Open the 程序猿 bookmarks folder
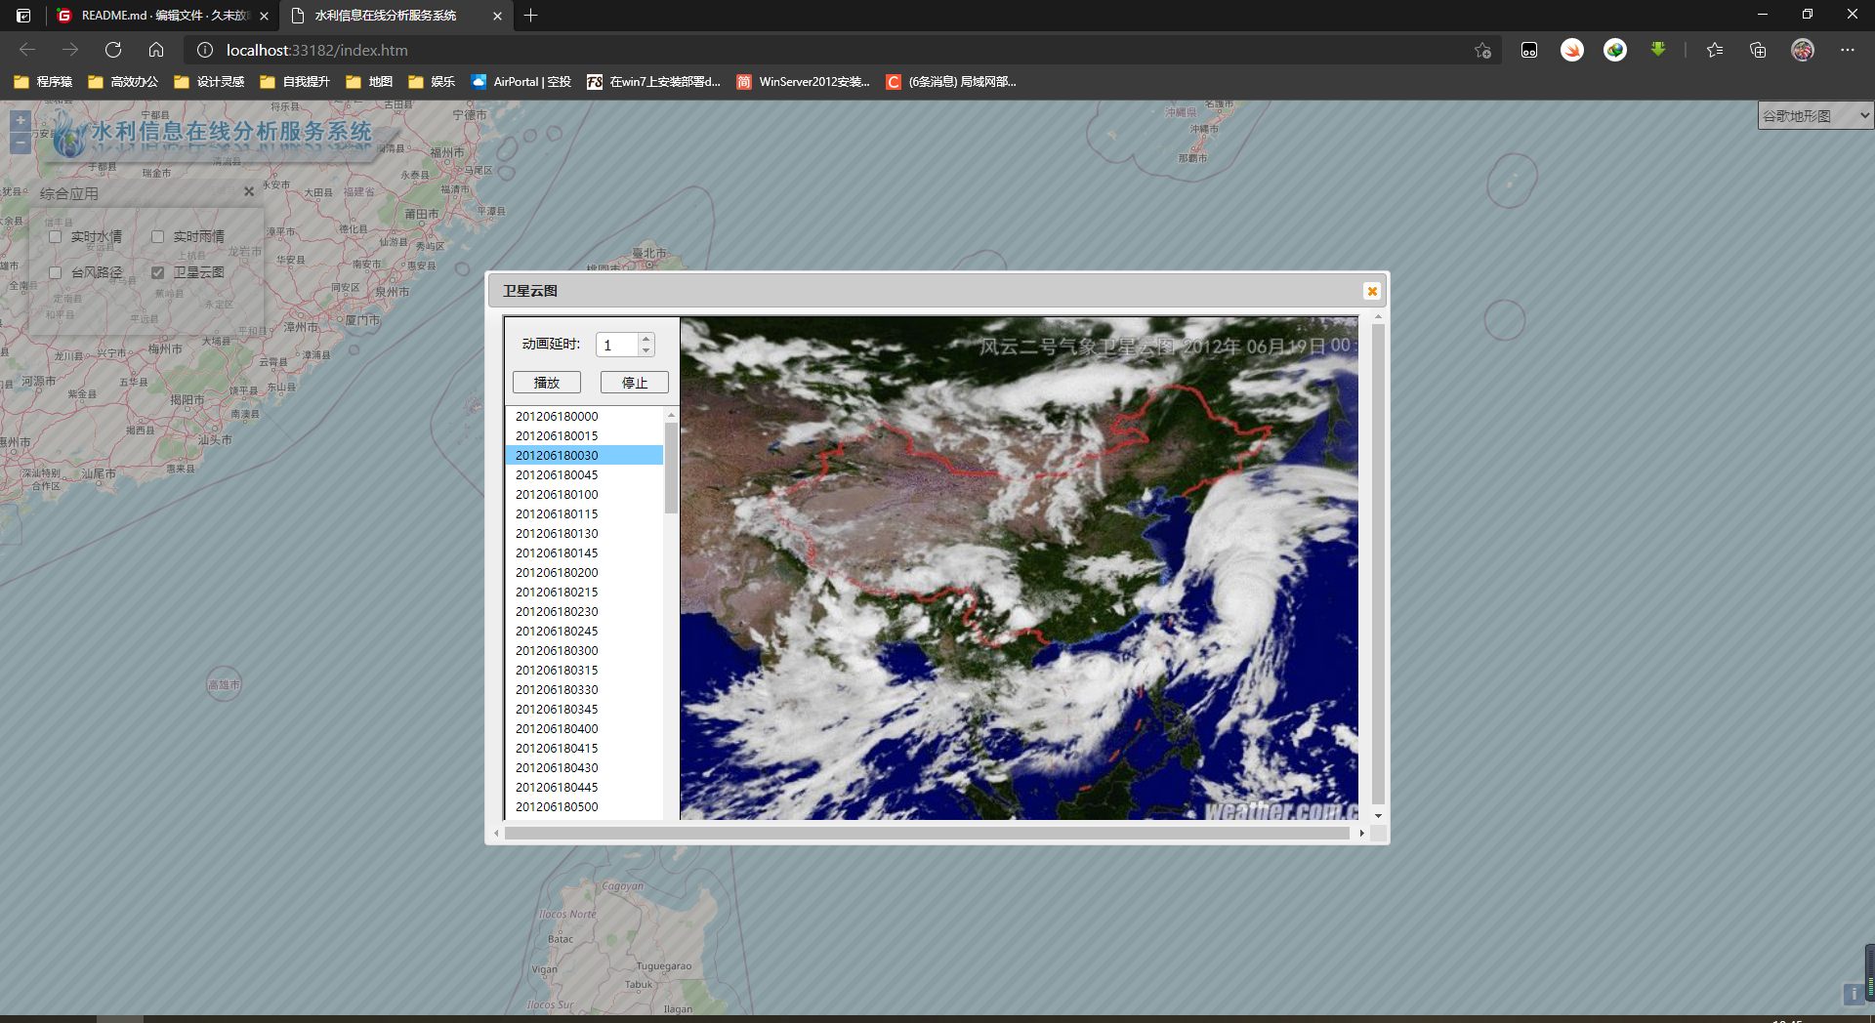 click(43, 82)
